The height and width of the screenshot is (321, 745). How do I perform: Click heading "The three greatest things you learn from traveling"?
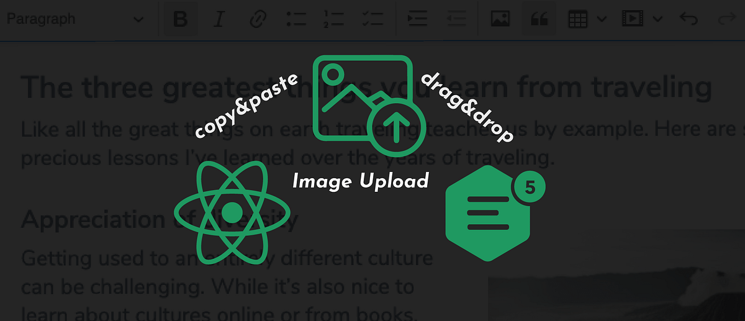366,89
